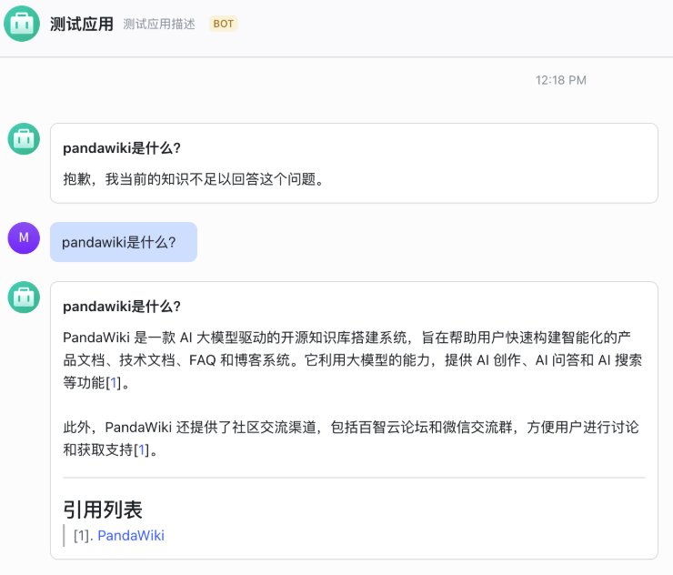Click the 测试应用 bot avatar in the header
The image size is (673, 575).
point(22,24)
